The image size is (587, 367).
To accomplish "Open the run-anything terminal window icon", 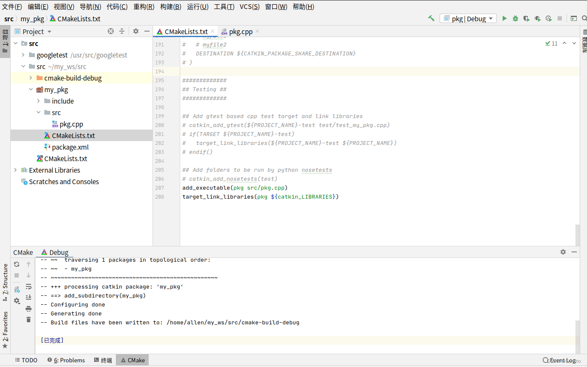I will pos(574,18).
